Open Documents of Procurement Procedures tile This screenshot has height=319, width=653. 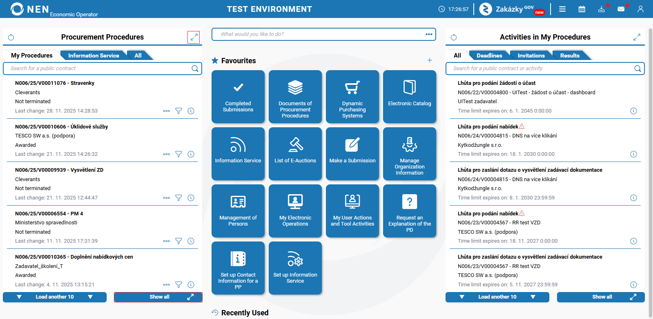tap(295, 97)
